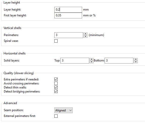Uncheck Detect bridging perimeters
145x123 pixels.
click(56, 91)
